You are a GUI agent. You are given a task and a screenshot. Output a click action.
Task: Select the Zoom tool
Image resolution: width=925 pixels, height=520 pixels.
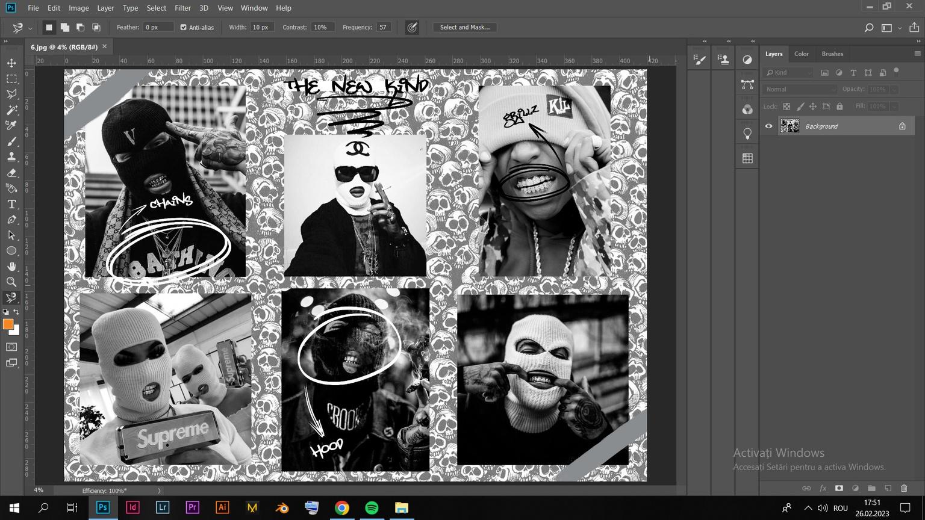pos(11,282)
